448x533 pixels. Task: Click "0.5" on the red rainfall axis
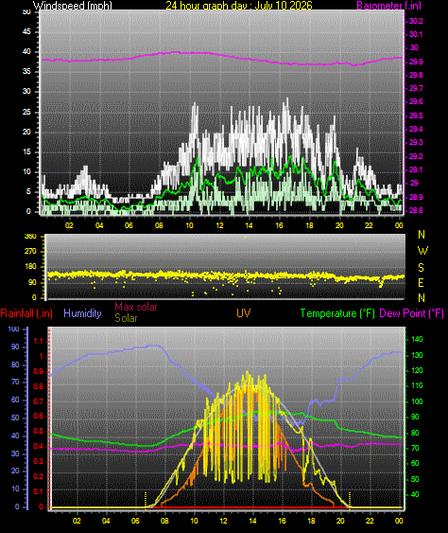tap(39, 432)
